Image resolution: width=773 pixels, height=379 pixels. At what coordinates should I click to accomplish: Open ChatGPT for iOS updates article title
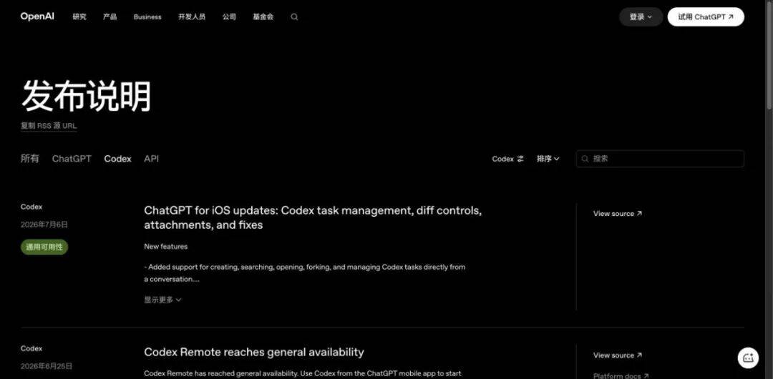pos(313,218)
